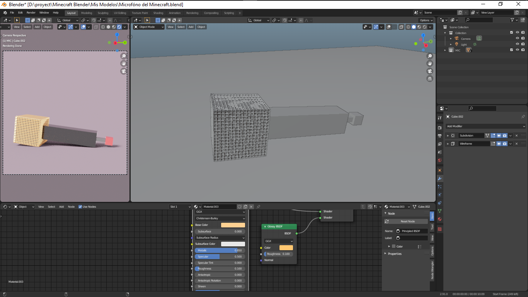Click the Add Modifier dropdown button
The width and height of the screenshot is (528, 297).
[x=485, y=126]
